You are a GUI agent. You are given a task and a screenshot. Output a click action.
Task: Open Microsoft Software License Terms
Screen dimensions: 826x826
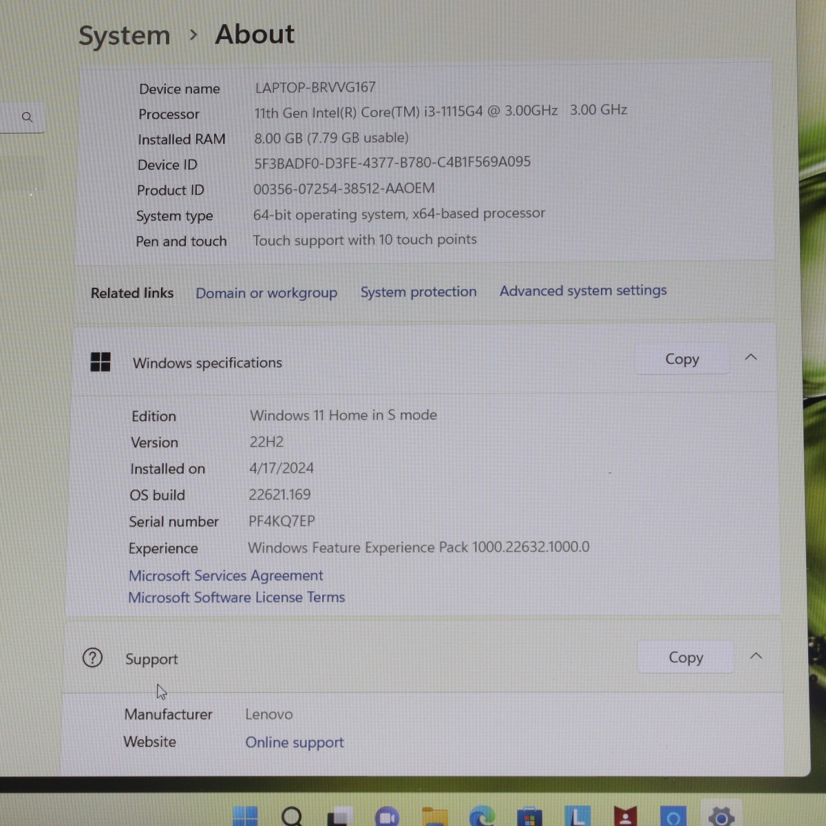coord(237,597)
